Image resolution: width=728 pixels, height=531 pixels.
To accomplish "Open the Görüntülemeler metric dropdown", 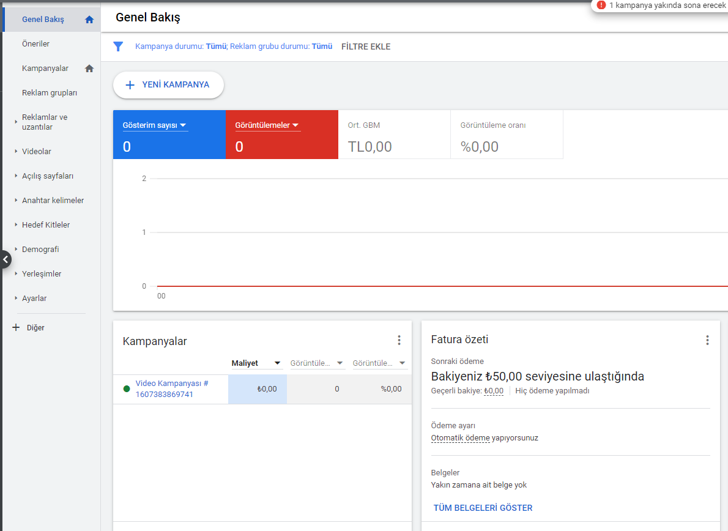I will point(267,125).
